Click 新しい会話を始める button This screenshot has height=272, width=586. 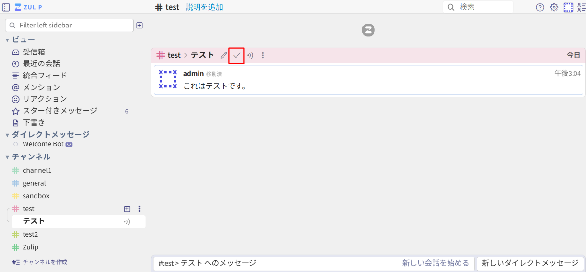[x=436, y=263]
